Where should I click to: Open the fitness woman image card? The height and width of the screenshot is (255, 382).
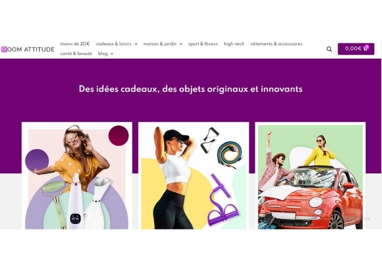[194, 175]
